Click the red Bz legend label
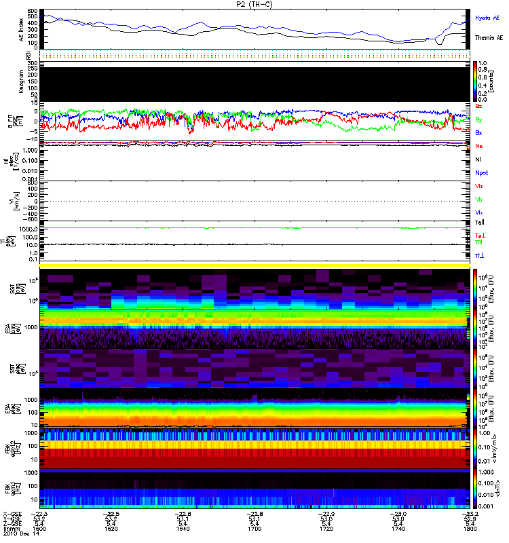This screenshot has height=543, width=509. [478, 106]
